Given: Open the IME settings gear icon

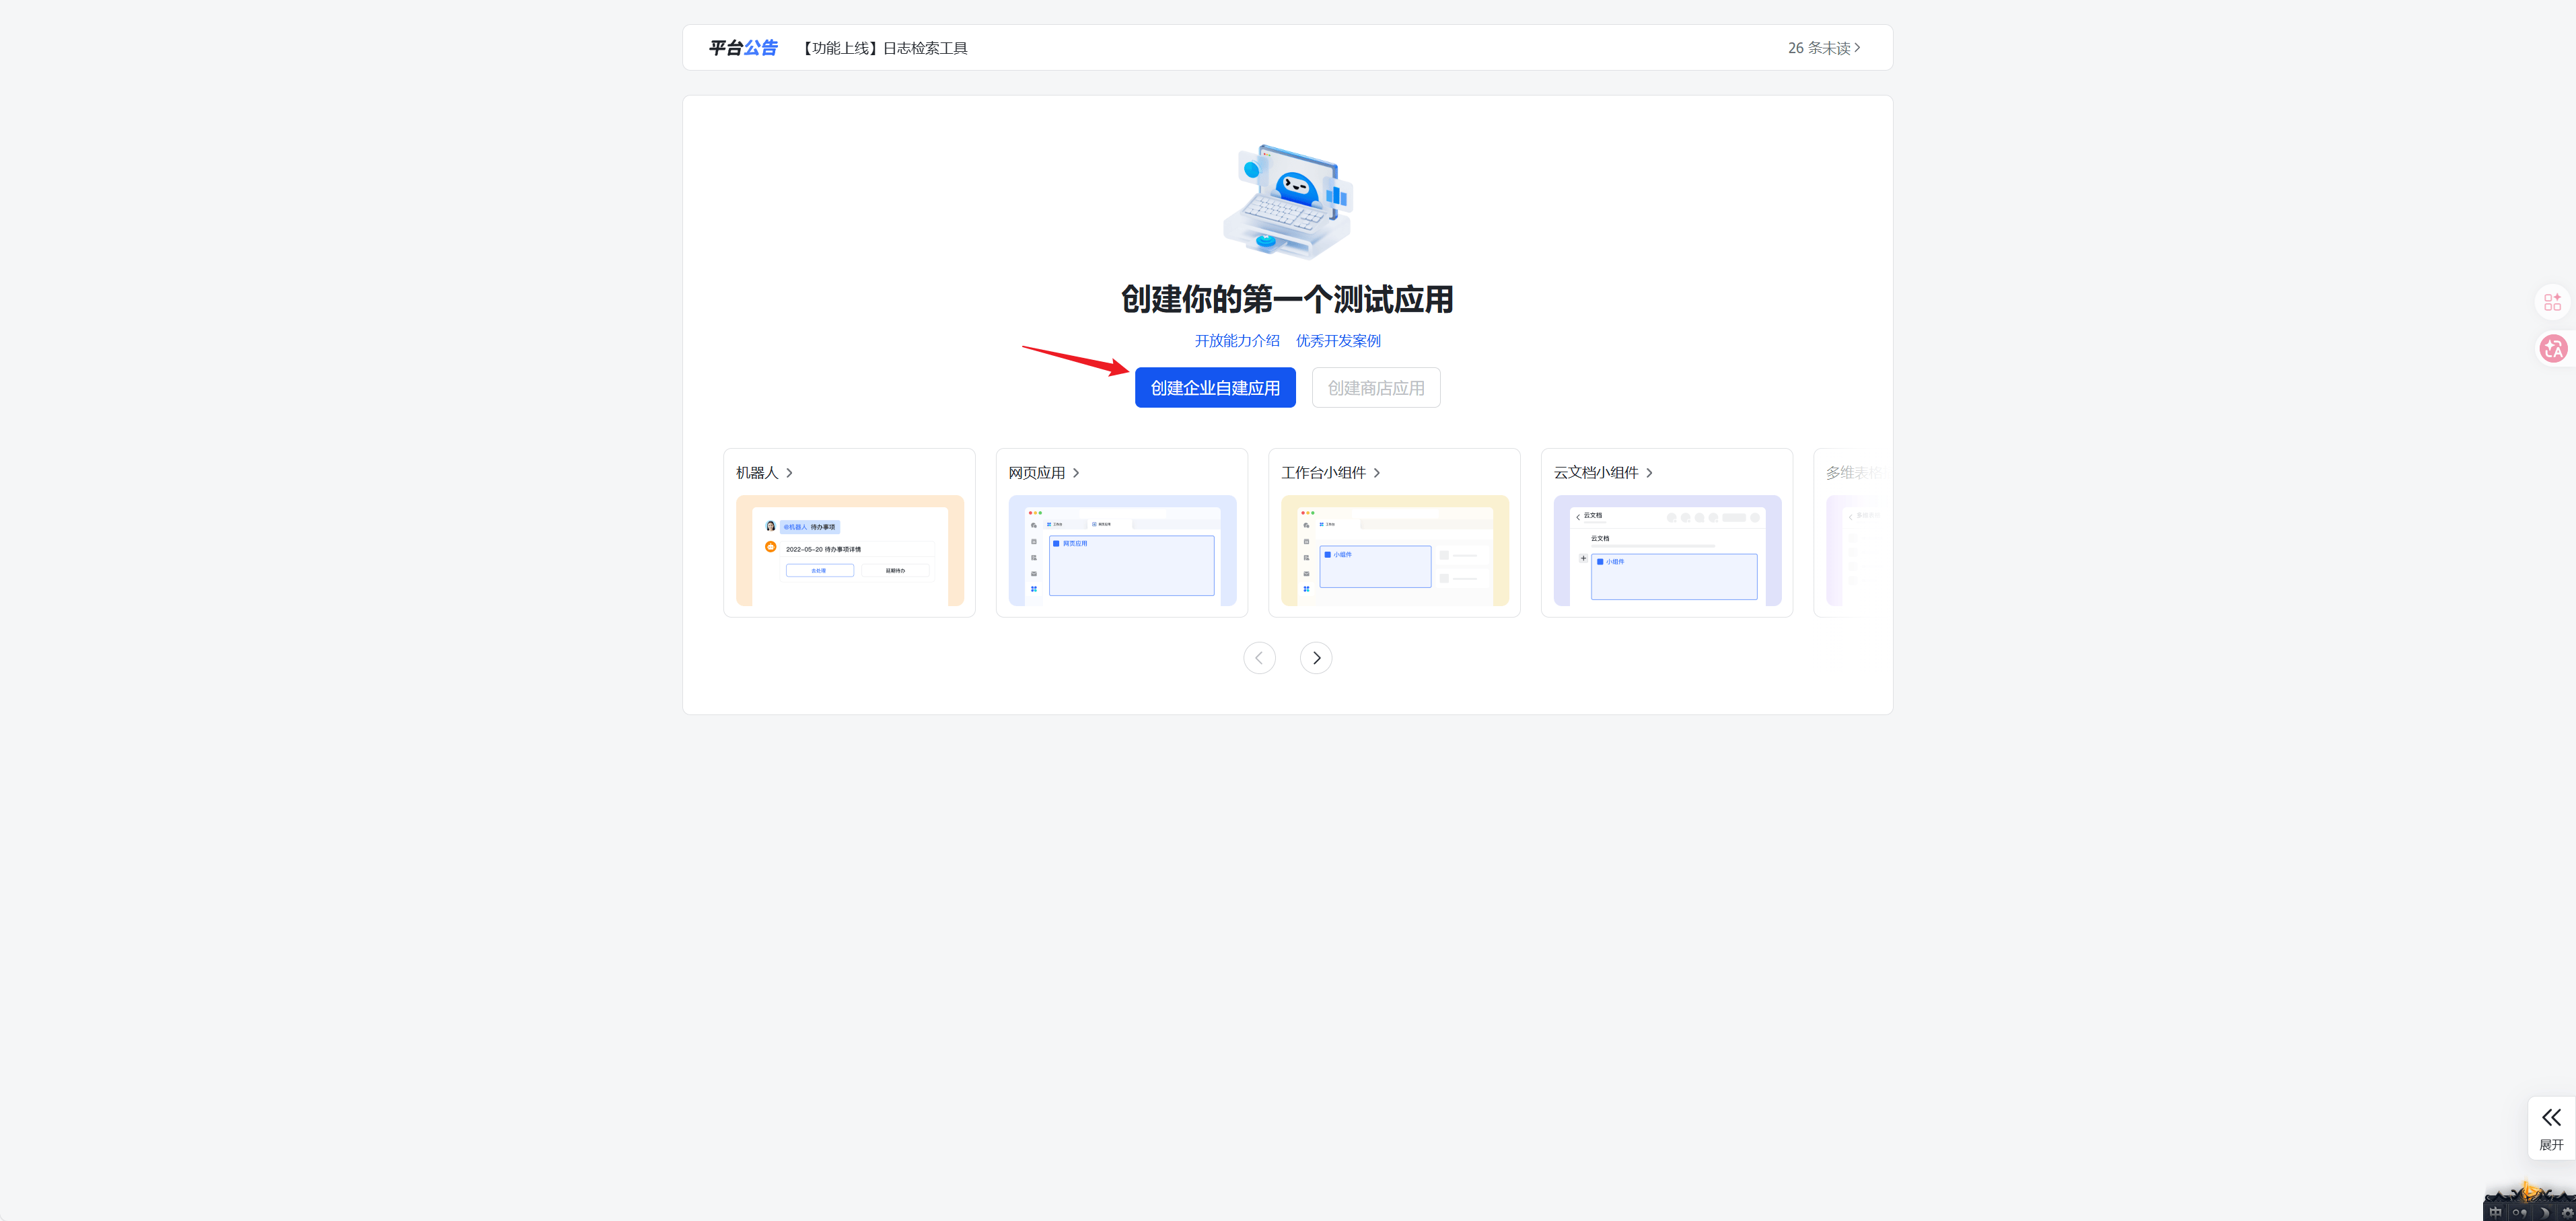Looking at the screenshot, I should point(2567,1213).
